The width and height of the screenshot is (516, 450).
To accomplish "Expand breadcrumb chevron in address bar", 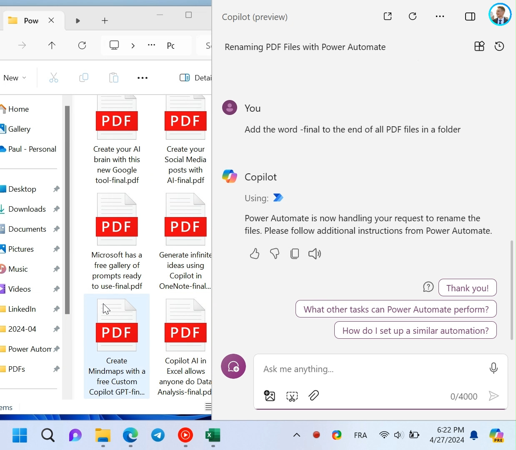I will 133,45.
